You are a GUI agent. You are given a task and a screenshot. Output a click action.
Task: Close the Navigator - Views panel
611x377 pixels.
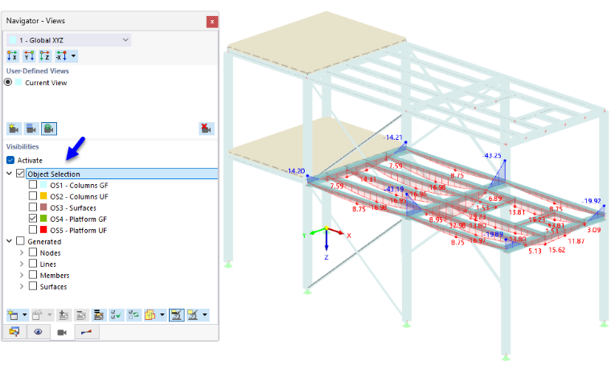click(212, 22)
